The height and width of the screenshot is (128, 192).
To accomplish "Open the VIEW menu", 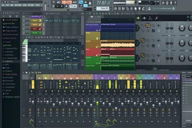I will click(25, 5).
